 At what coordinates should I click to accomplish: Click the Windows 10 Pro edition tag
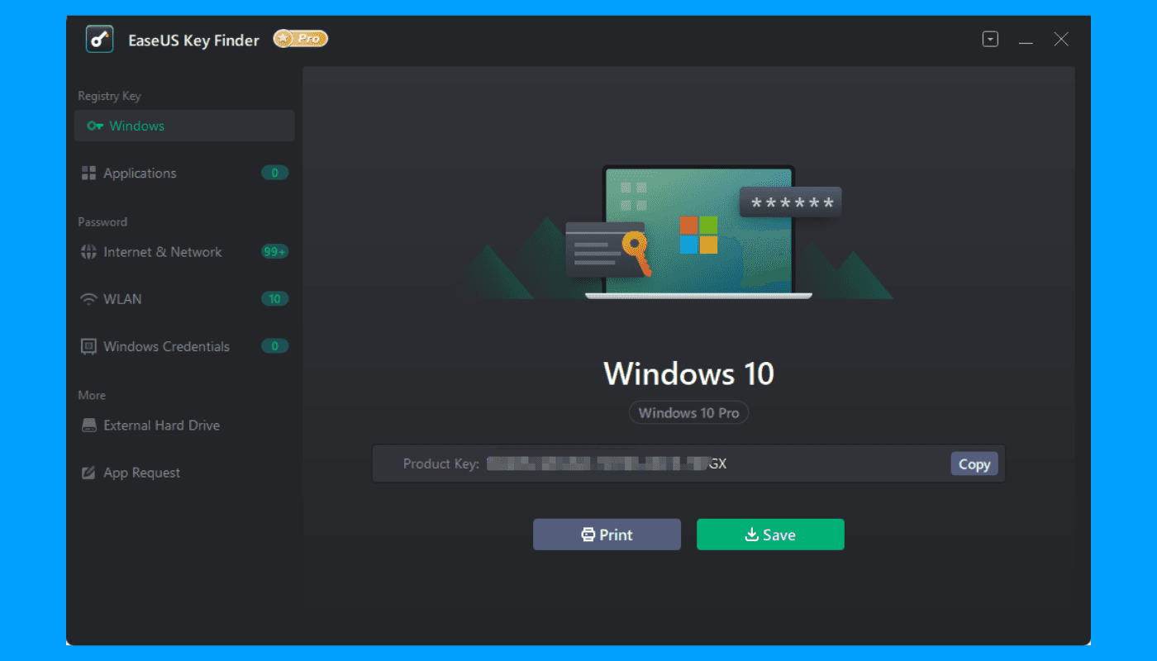[688, 412]
